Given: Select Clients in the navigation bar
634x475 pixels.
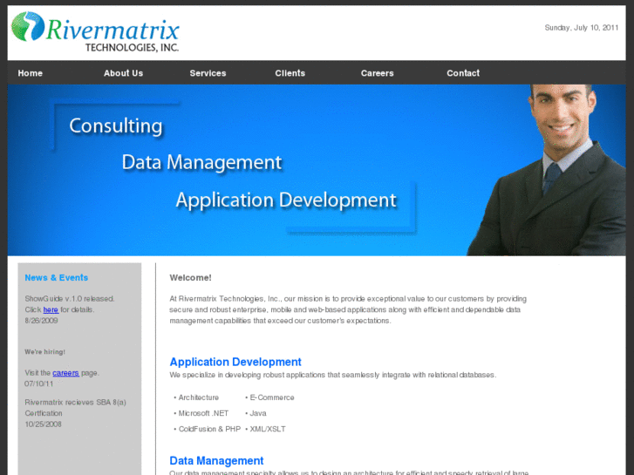Looking at the screenshot, I should coord(290,73).
